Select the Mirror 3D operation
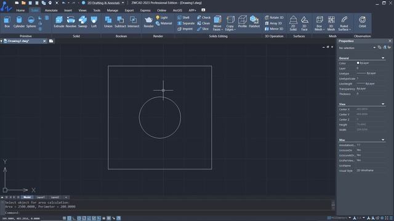The image size is (394, 221). [274, 29]
